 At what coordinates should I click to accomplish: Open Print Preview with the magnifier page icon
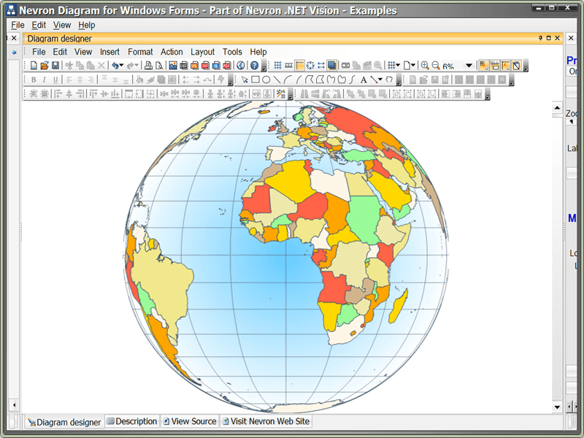pos(159,66)
